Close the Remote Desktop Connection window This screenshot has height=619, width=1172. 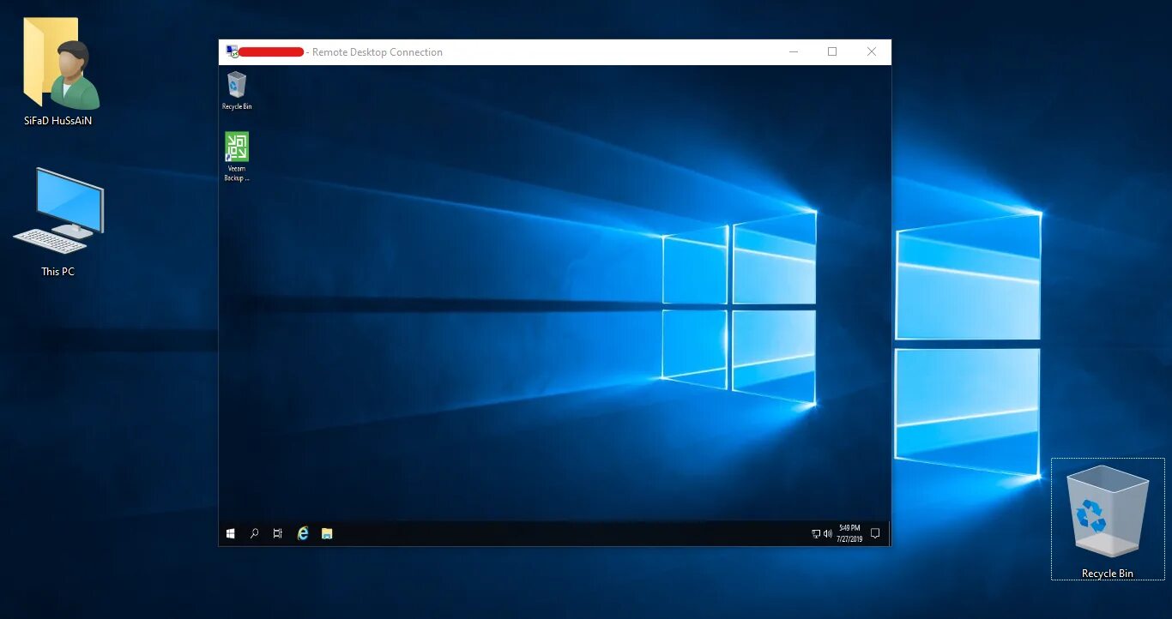coord(872,51)
